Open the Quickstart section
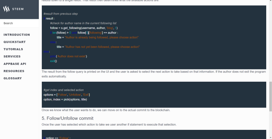This screenshot has height=139, width=272. [x=15, y=42]
